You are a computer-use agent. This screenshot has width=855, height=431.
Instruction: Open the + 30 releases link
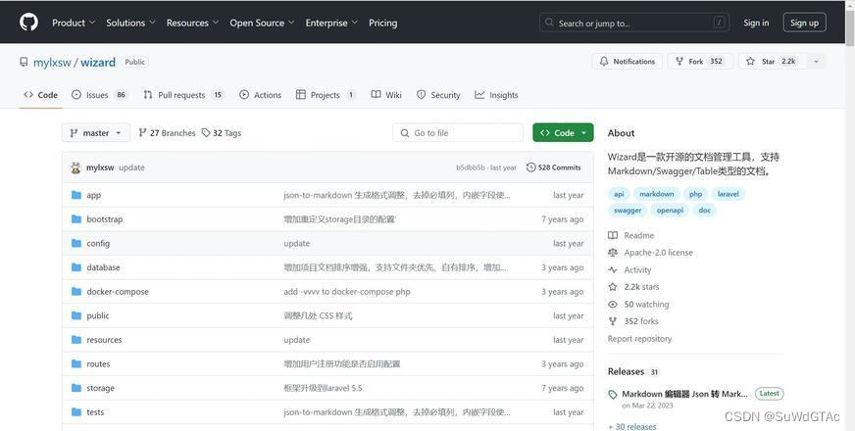click(x=632, y=426)
